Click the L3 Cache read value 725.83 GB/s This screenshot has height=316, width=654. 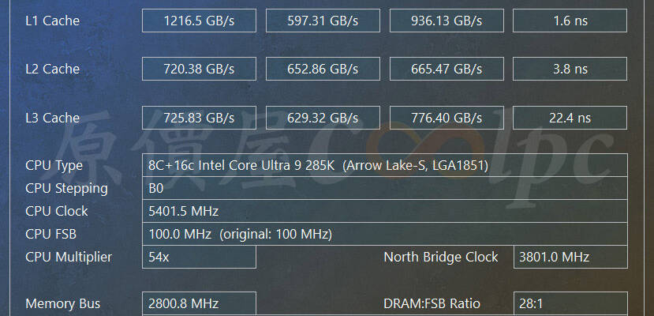point(199,118)
